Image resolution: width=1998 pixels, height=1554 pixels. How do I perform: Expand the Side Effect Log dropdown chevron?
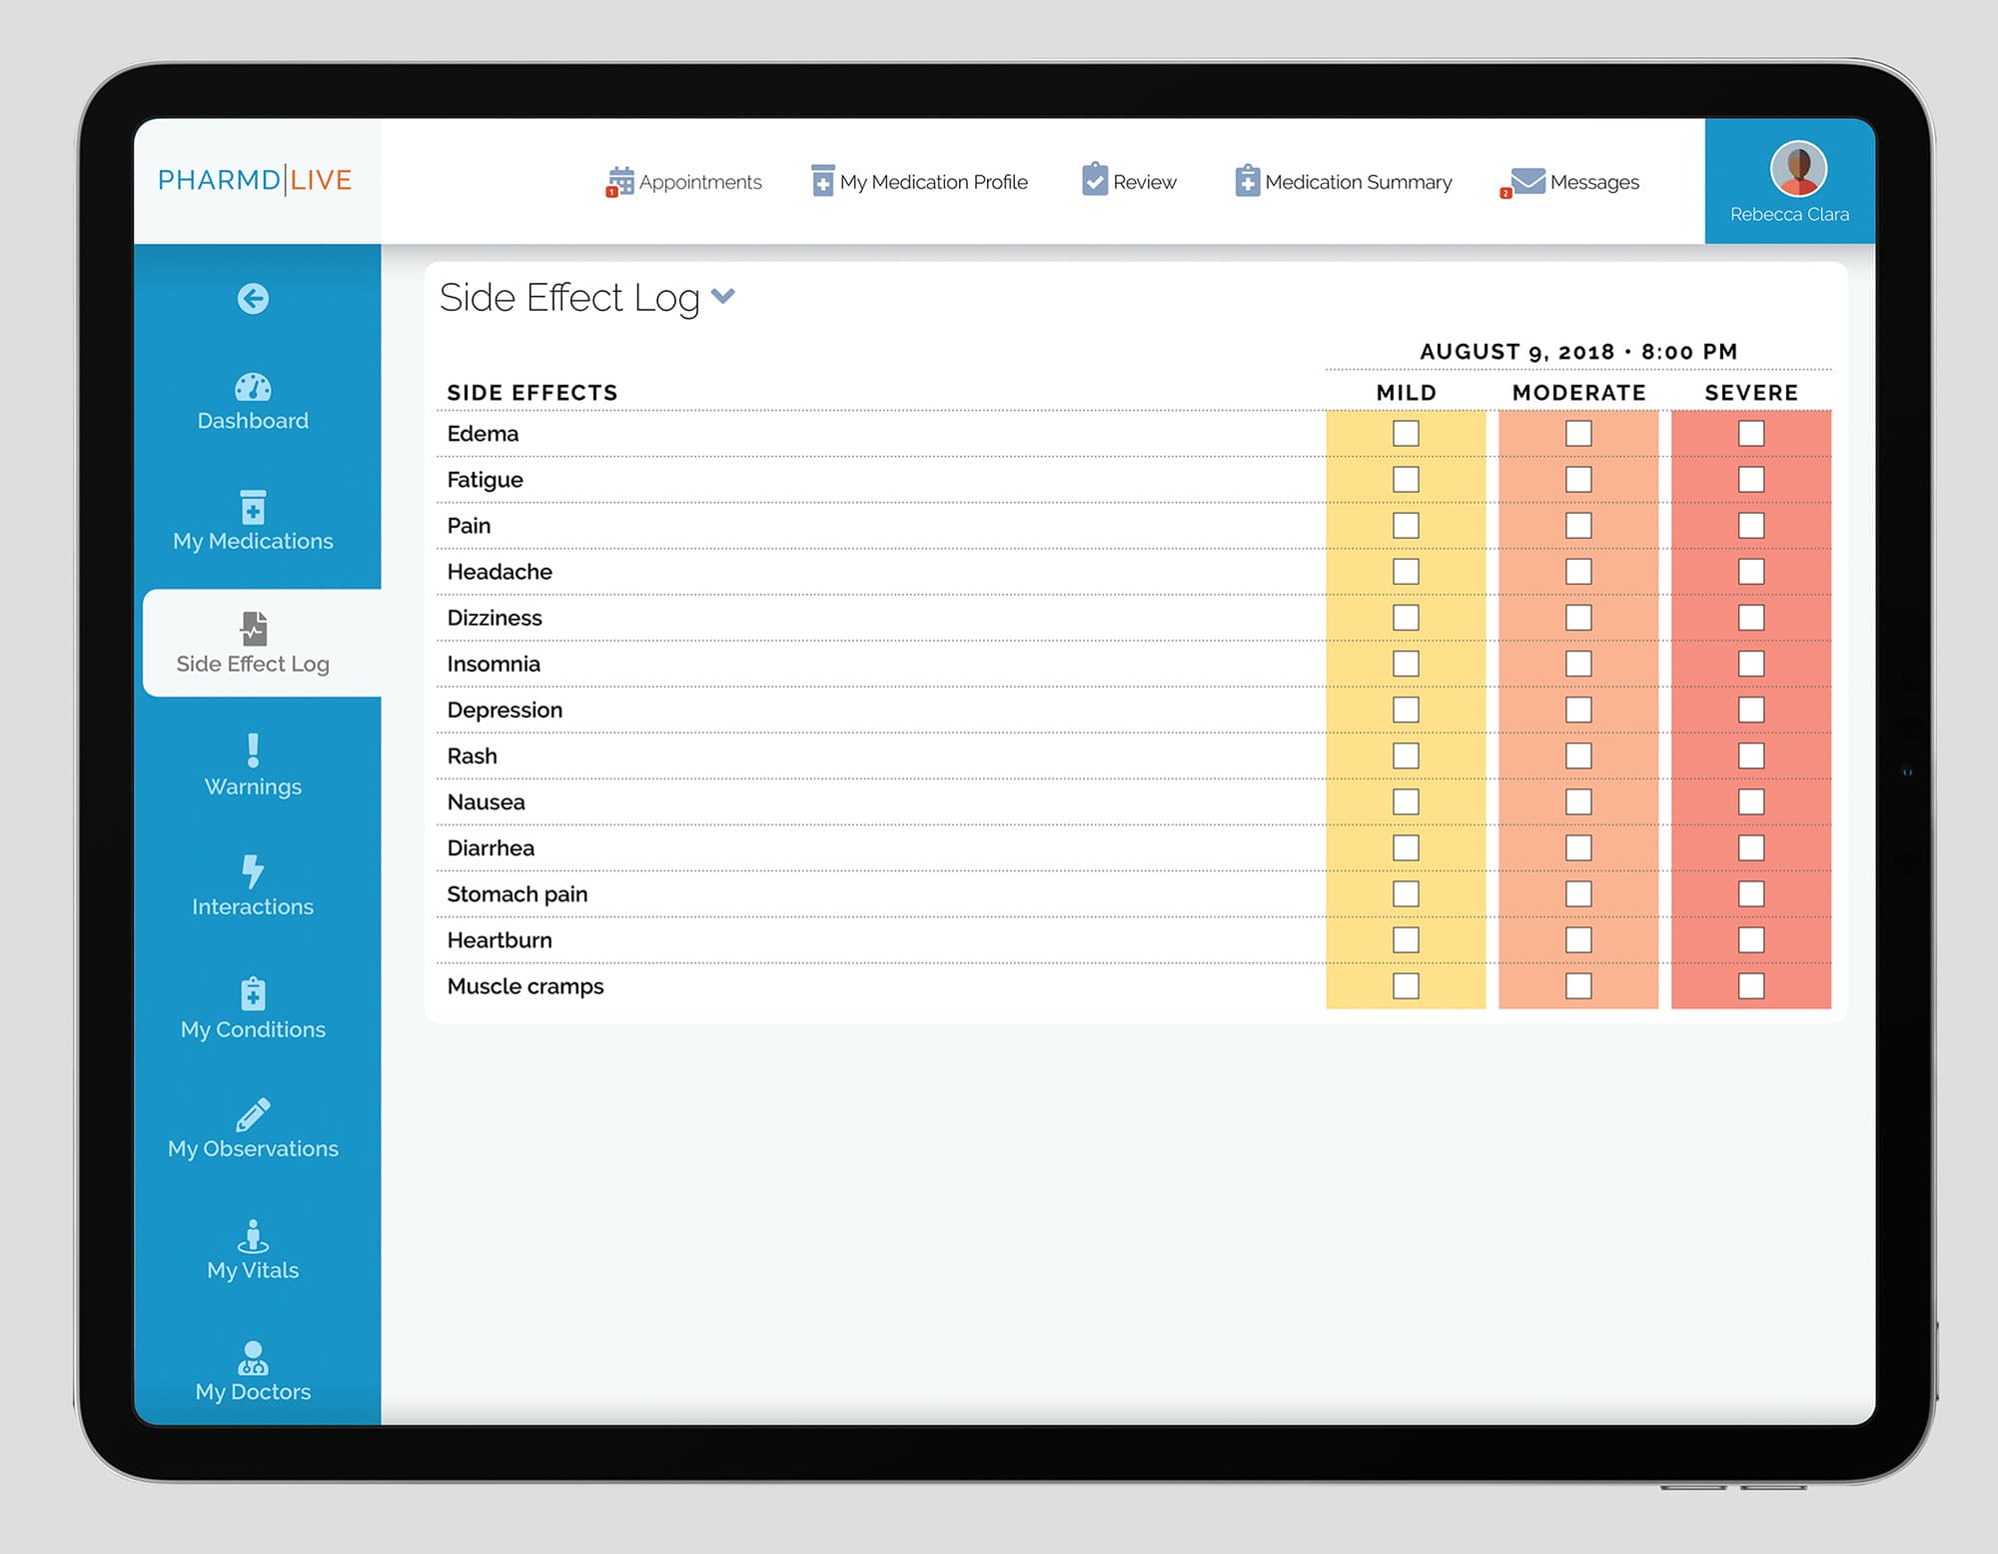tap(723, 296)
